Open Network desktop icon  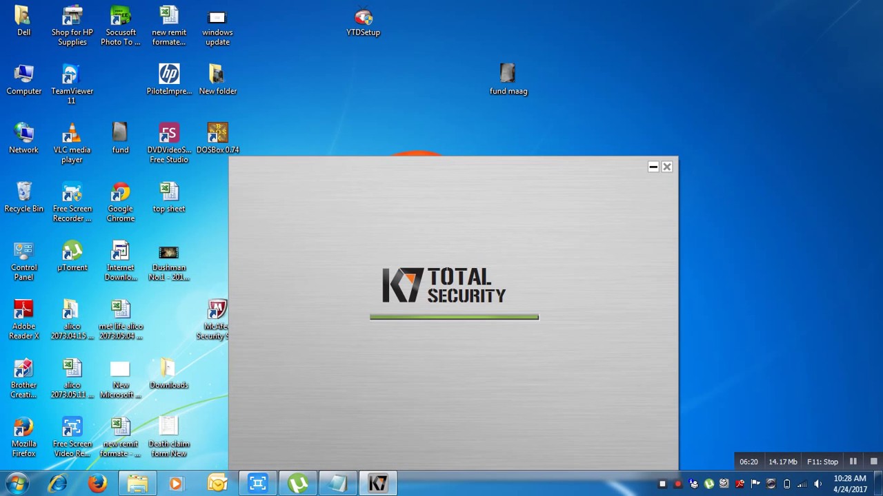point(23,138)
